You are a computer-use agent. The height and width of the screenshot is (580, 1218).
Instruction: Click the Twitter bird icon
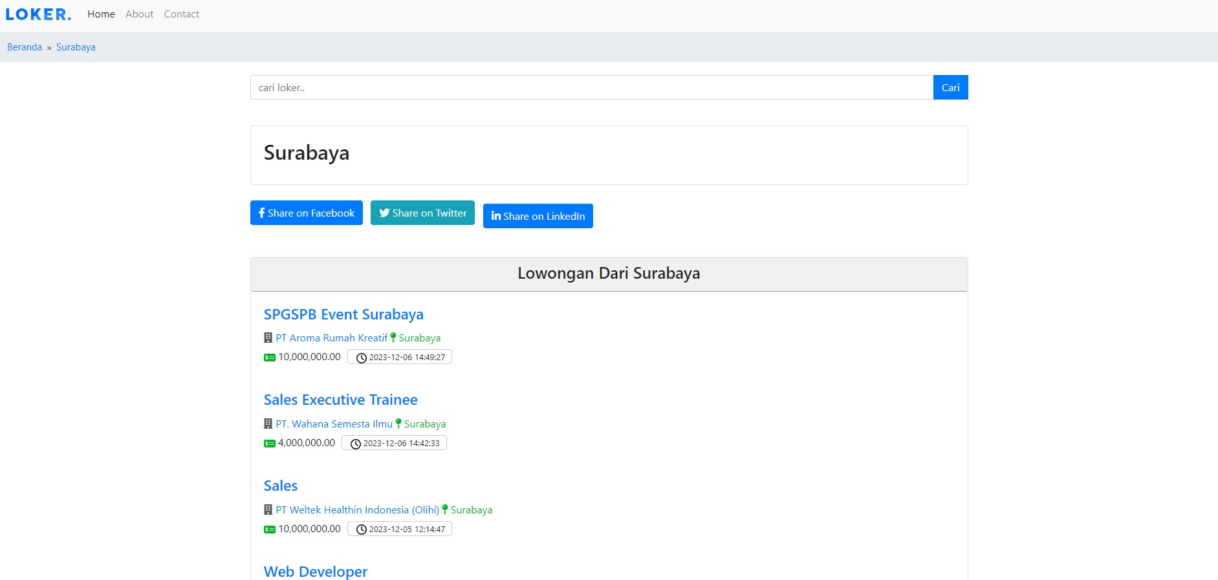(384, 213)
